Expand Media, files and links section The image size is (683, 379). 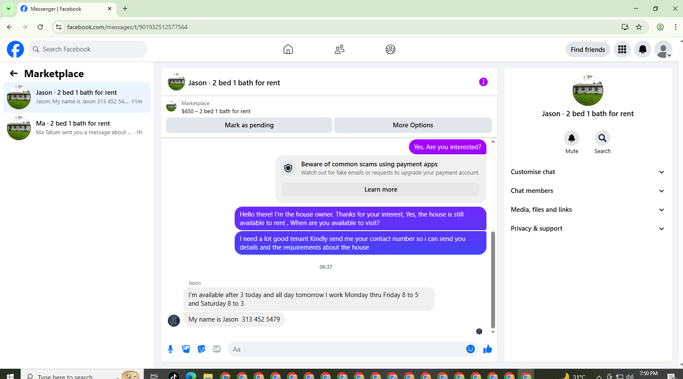pos(588,210)
